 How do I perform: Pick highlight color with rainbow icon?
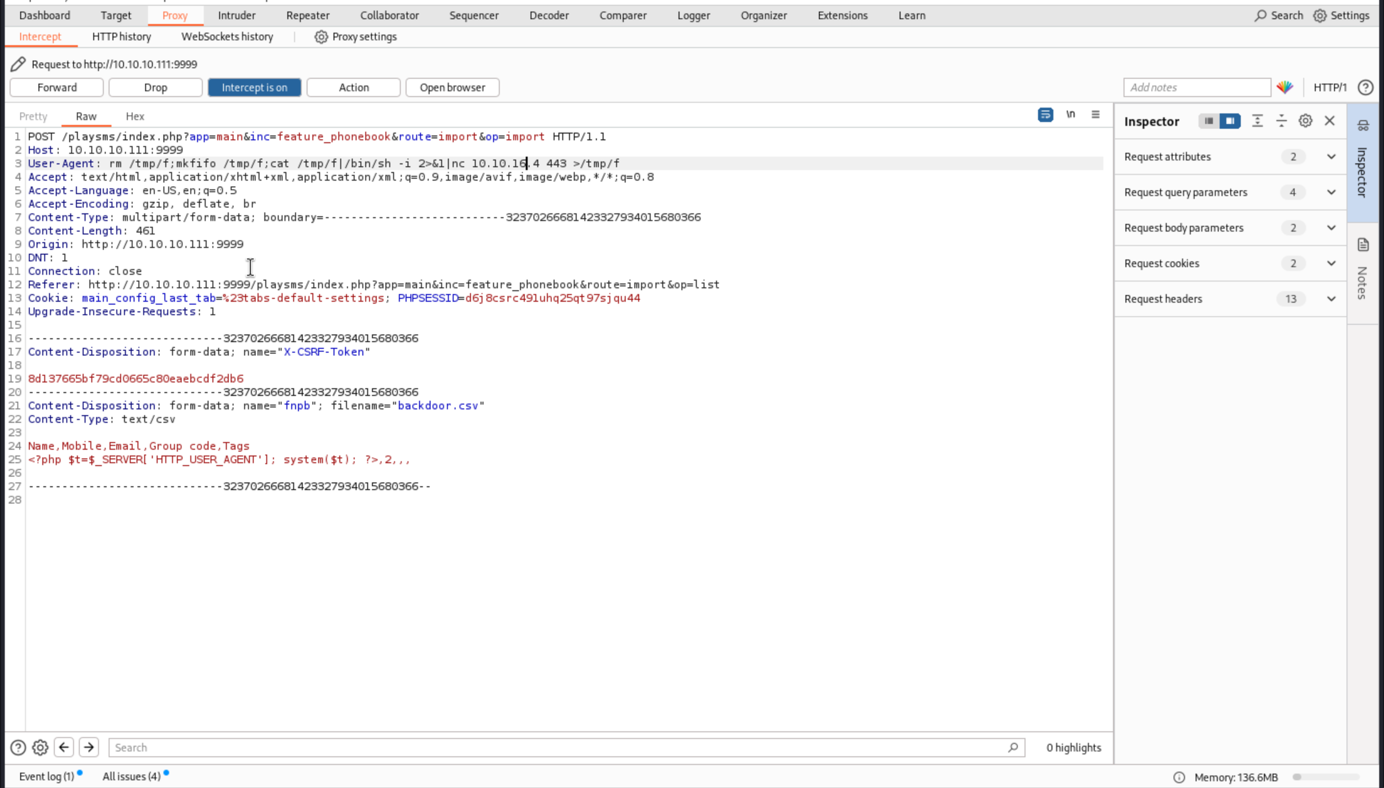pos(1285,87)
